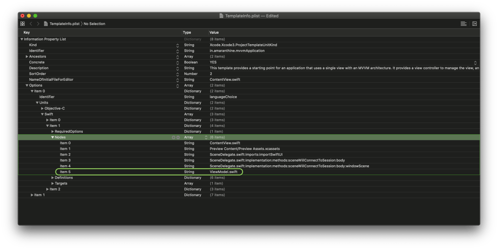Click the add editor split icon
498x249 pixels.
tap(474, 23)
